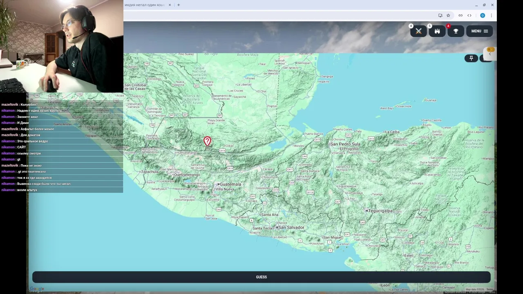Click the Esteli label on map

click(x=409, y=255)
